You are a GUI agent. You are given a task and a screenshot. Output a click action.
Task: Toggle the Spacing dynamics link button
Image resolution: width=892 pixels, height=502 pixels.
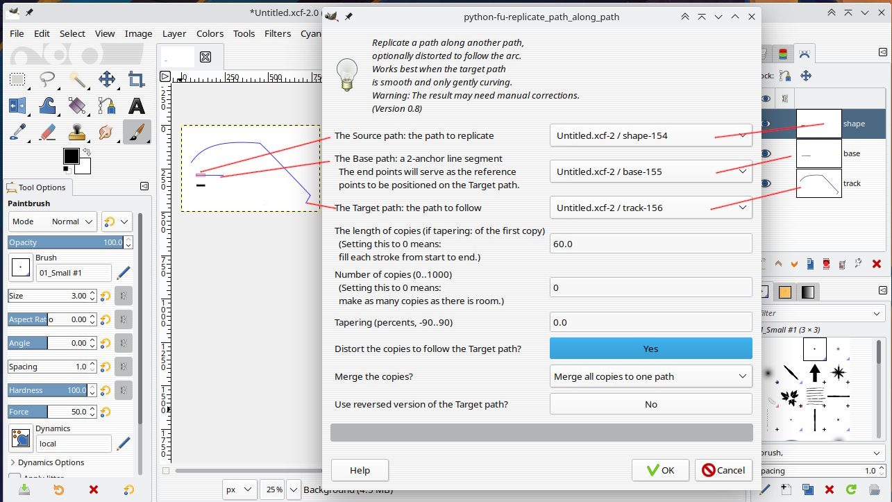pos(124,367)
